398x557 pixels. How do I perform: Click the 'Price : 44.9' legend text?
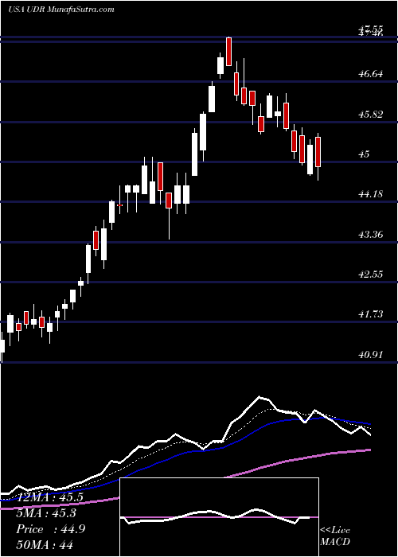click(50, 529)
